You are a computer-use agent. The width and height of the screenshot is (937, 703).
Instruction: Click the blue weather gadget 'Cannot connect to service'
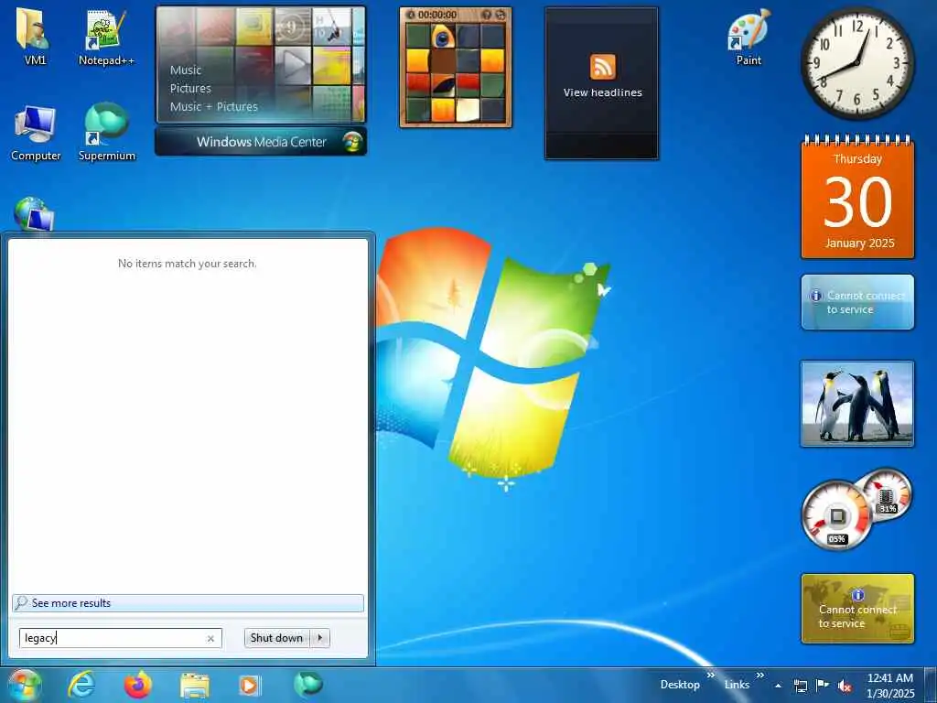pos(857,302)
